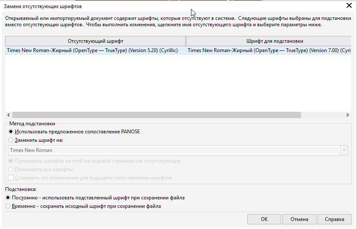This screenshot has height=229, width=357.
Task: Select permanent substitution when saving file
Action: click(8, 198)
